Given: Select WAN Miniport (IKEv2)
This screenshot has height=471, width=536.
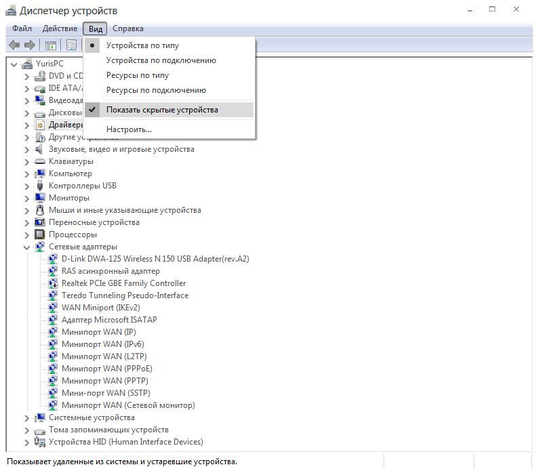Looking at the screenshot, I should coord(100,308).
